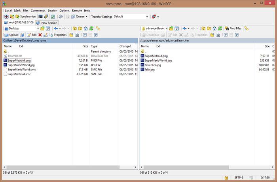This screenshot has width=277, height=182.
Task: Click local select files plus icon
Action: (x=85, y=35)
